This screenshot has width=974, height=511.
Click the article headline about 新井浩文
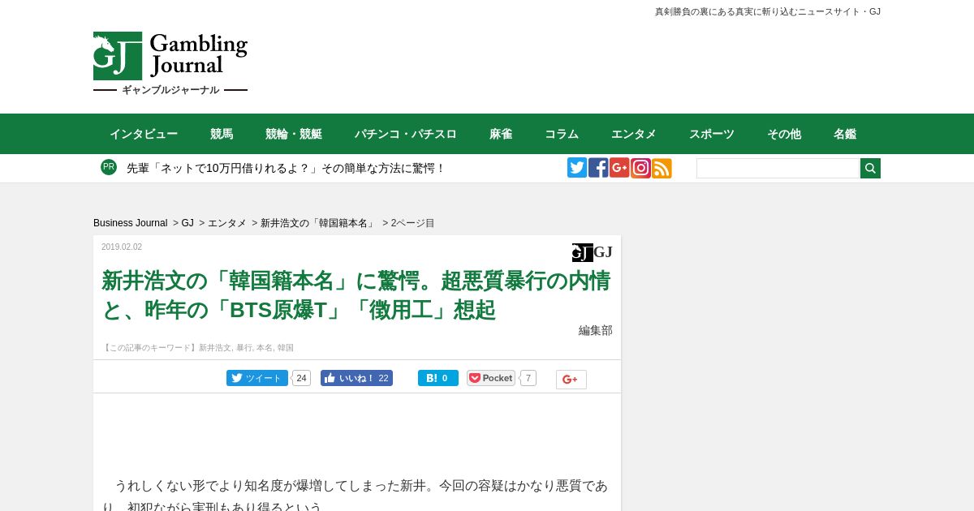(356, 295)
